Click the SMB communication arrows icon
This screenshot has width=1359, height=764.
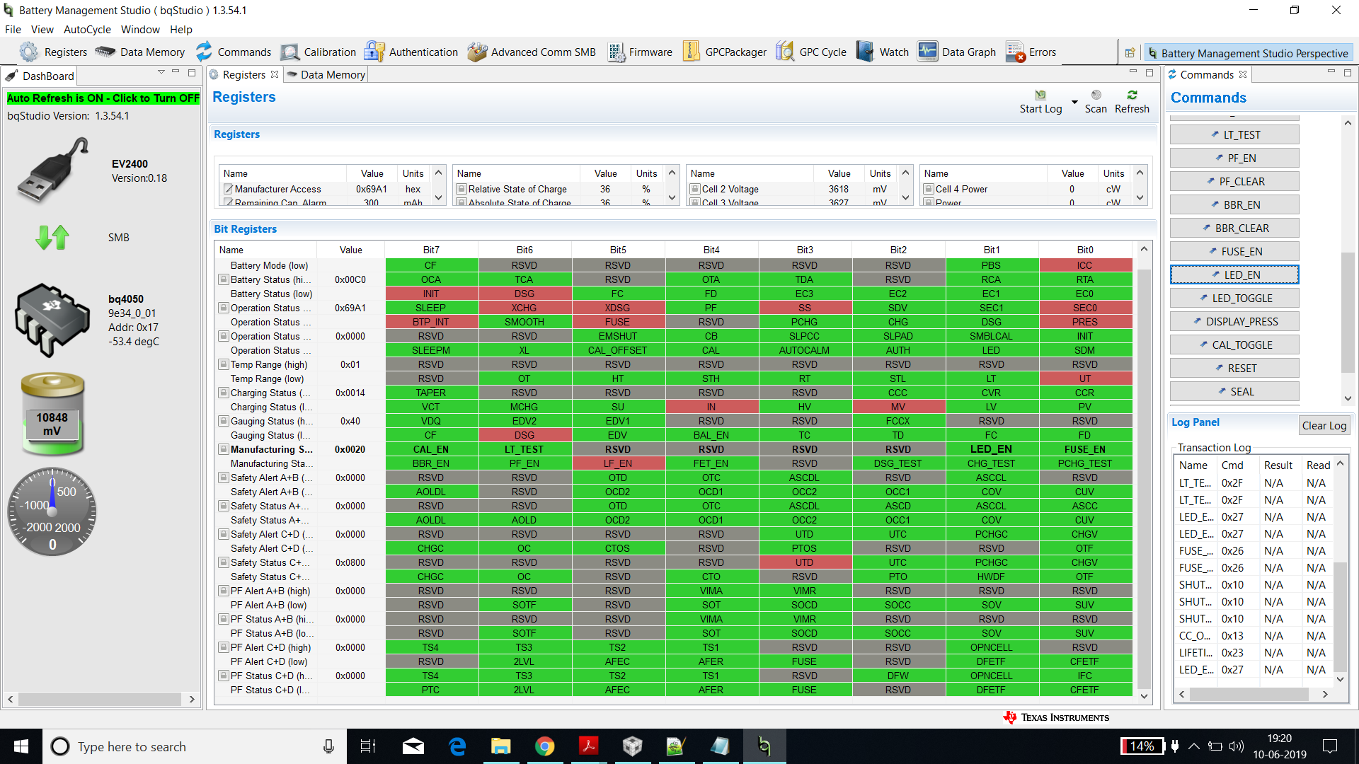coord(52,238)
